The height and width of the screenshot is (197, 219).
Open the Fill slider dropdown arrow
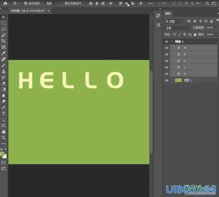pyautogui.click(x=217, y=34)
